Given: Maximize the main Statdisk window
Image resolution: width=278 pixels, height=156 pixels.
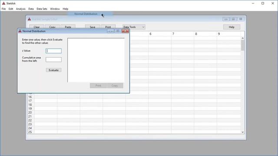Looking at the screenshot, I should coord(263,3).
